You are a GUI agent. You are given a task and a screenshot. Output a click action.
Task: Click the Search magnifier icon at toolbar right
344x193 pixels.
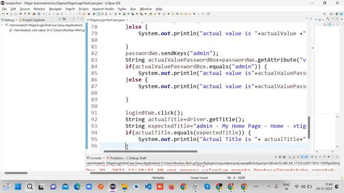324,14
